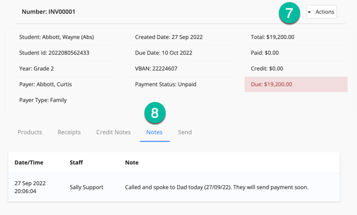This screenshot has height=215, width=357.
Task: Click the Notes tab
Action: coord(155,132)
